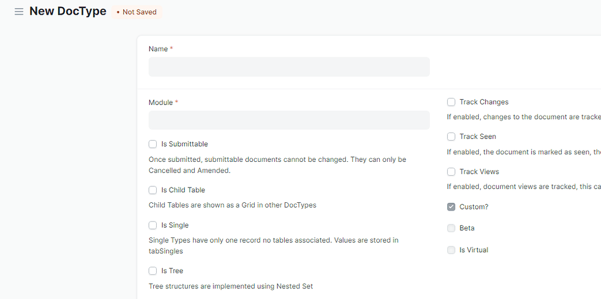The image size is (601, 299).
Task: Focus the Name input field
Action: [x=289, y=67]
